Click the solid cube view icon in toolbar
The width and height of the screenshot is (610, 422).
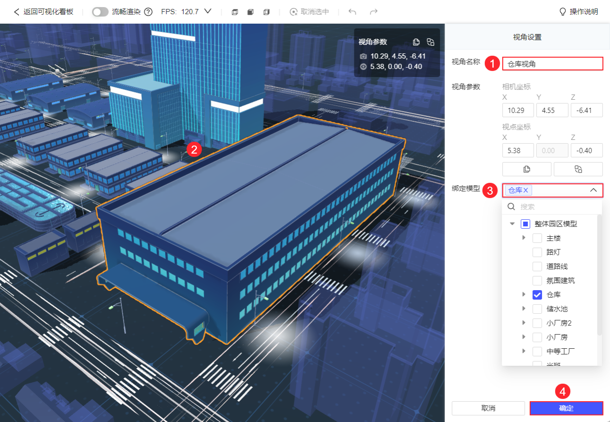click(250, 12)
